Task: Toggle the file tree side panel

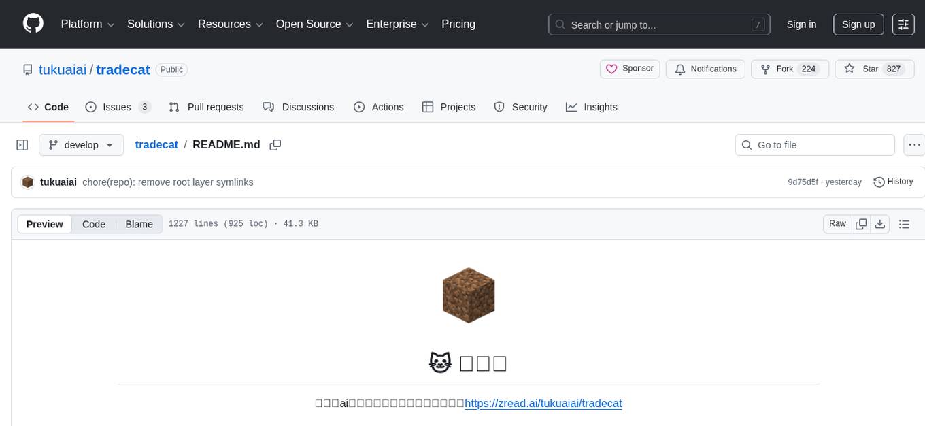Action: coord(22,144)
